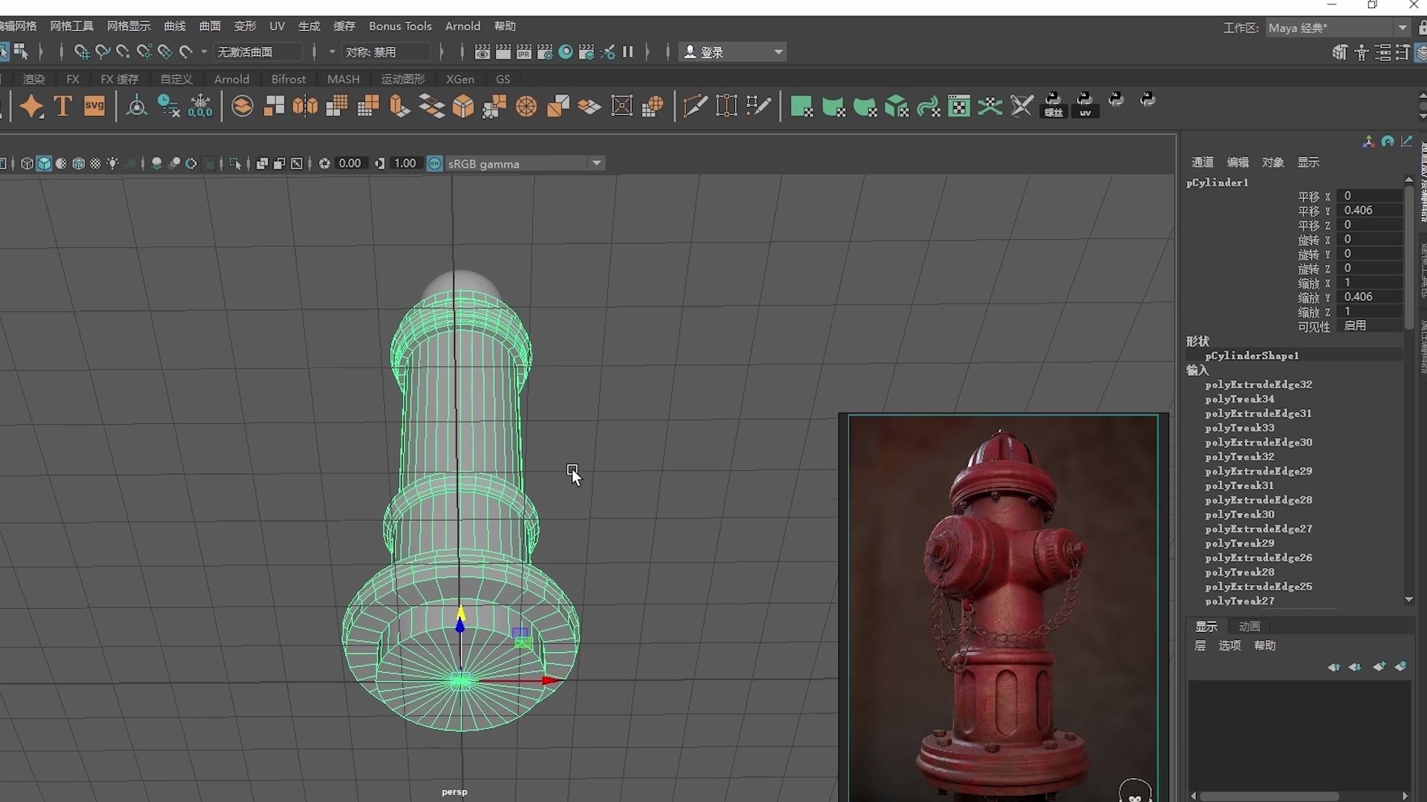
Task: Select the Multi-Cut knife tool icon
Action: [x=695, y=106]
